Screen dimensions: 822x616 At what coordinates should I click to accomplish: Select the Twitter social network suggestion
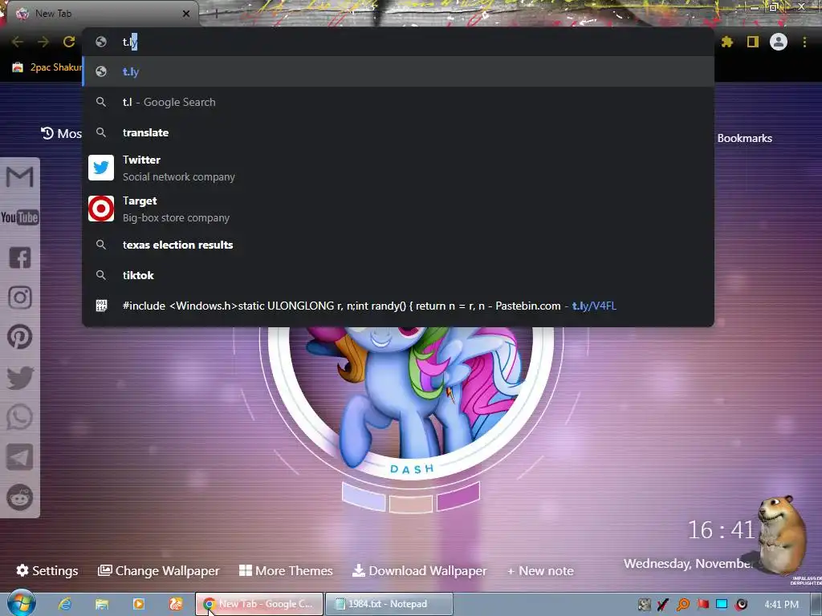click(x=398, y=168)
